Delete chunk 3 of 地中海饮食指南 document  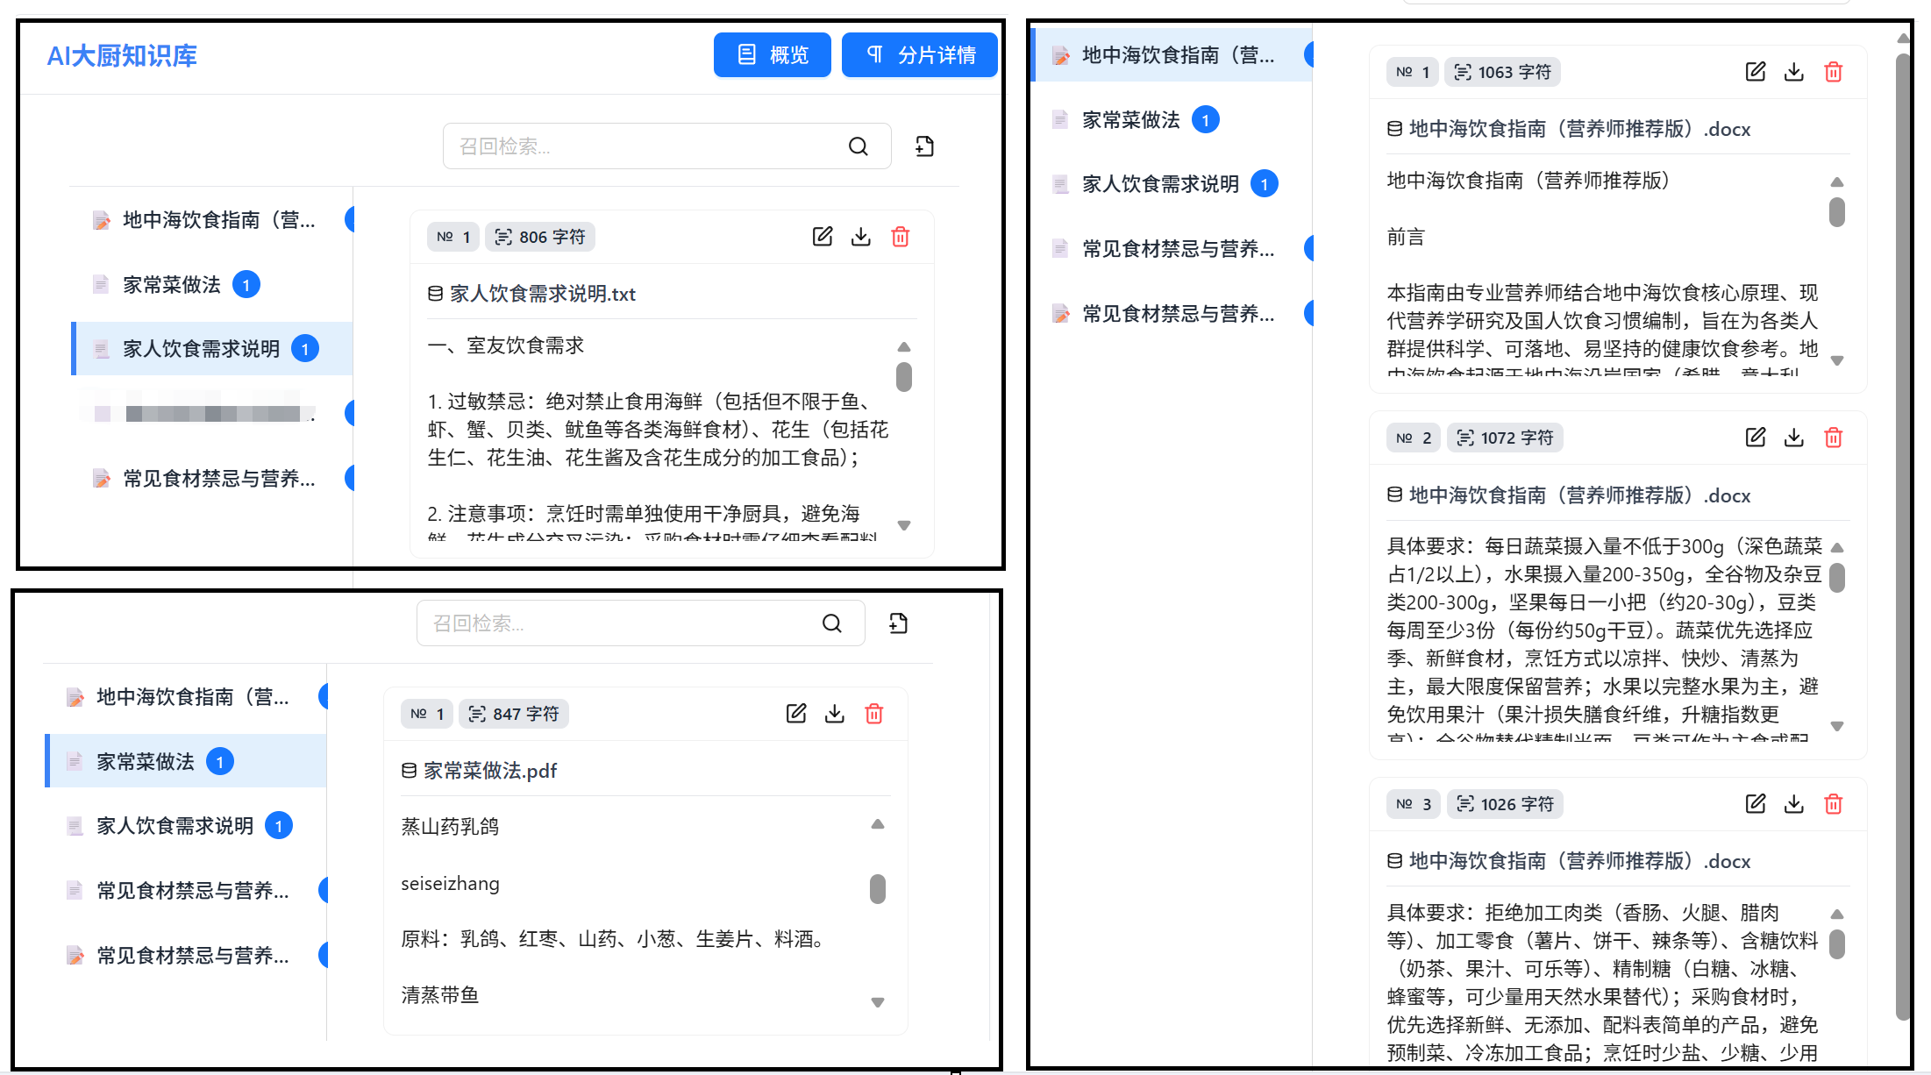coord(1833,803)
